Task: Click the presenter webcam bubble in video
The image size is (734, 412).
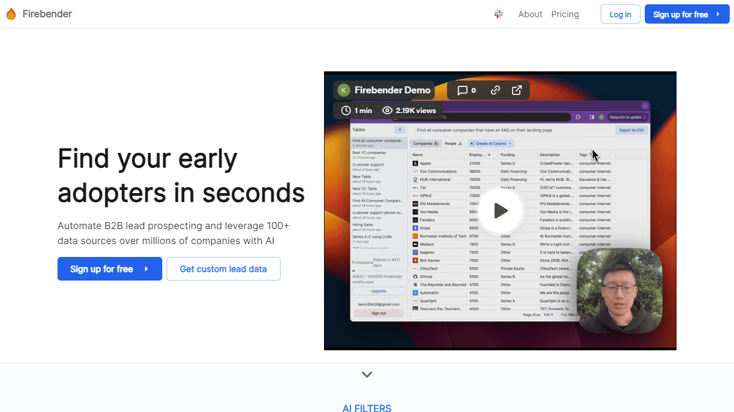Action: coord(620,290)
